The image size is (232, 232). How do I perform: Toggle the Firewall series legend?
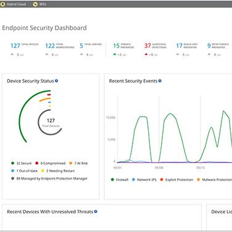tap(120, 180)
